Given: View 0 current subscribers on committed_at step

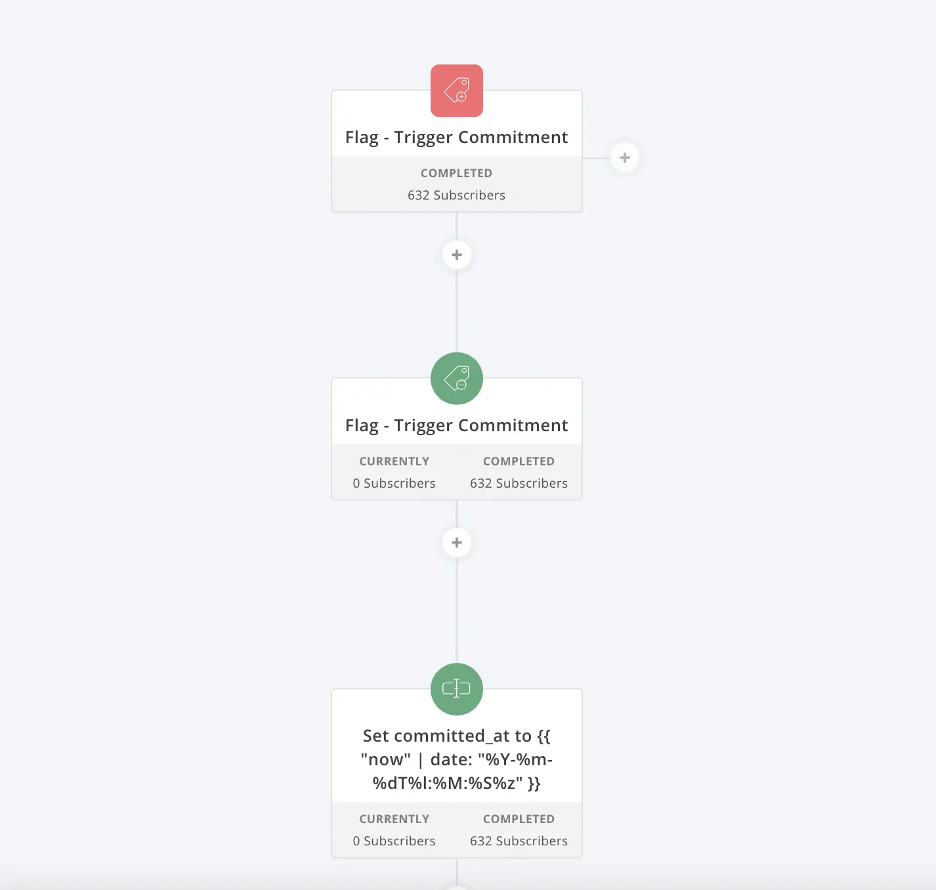Looking at the screenshot, I should pyautogui.click(x=394, y=841).
